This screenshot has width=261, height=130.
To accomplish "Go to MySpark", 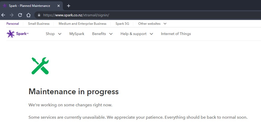I will pyautogui.click(x=77, y=34).
